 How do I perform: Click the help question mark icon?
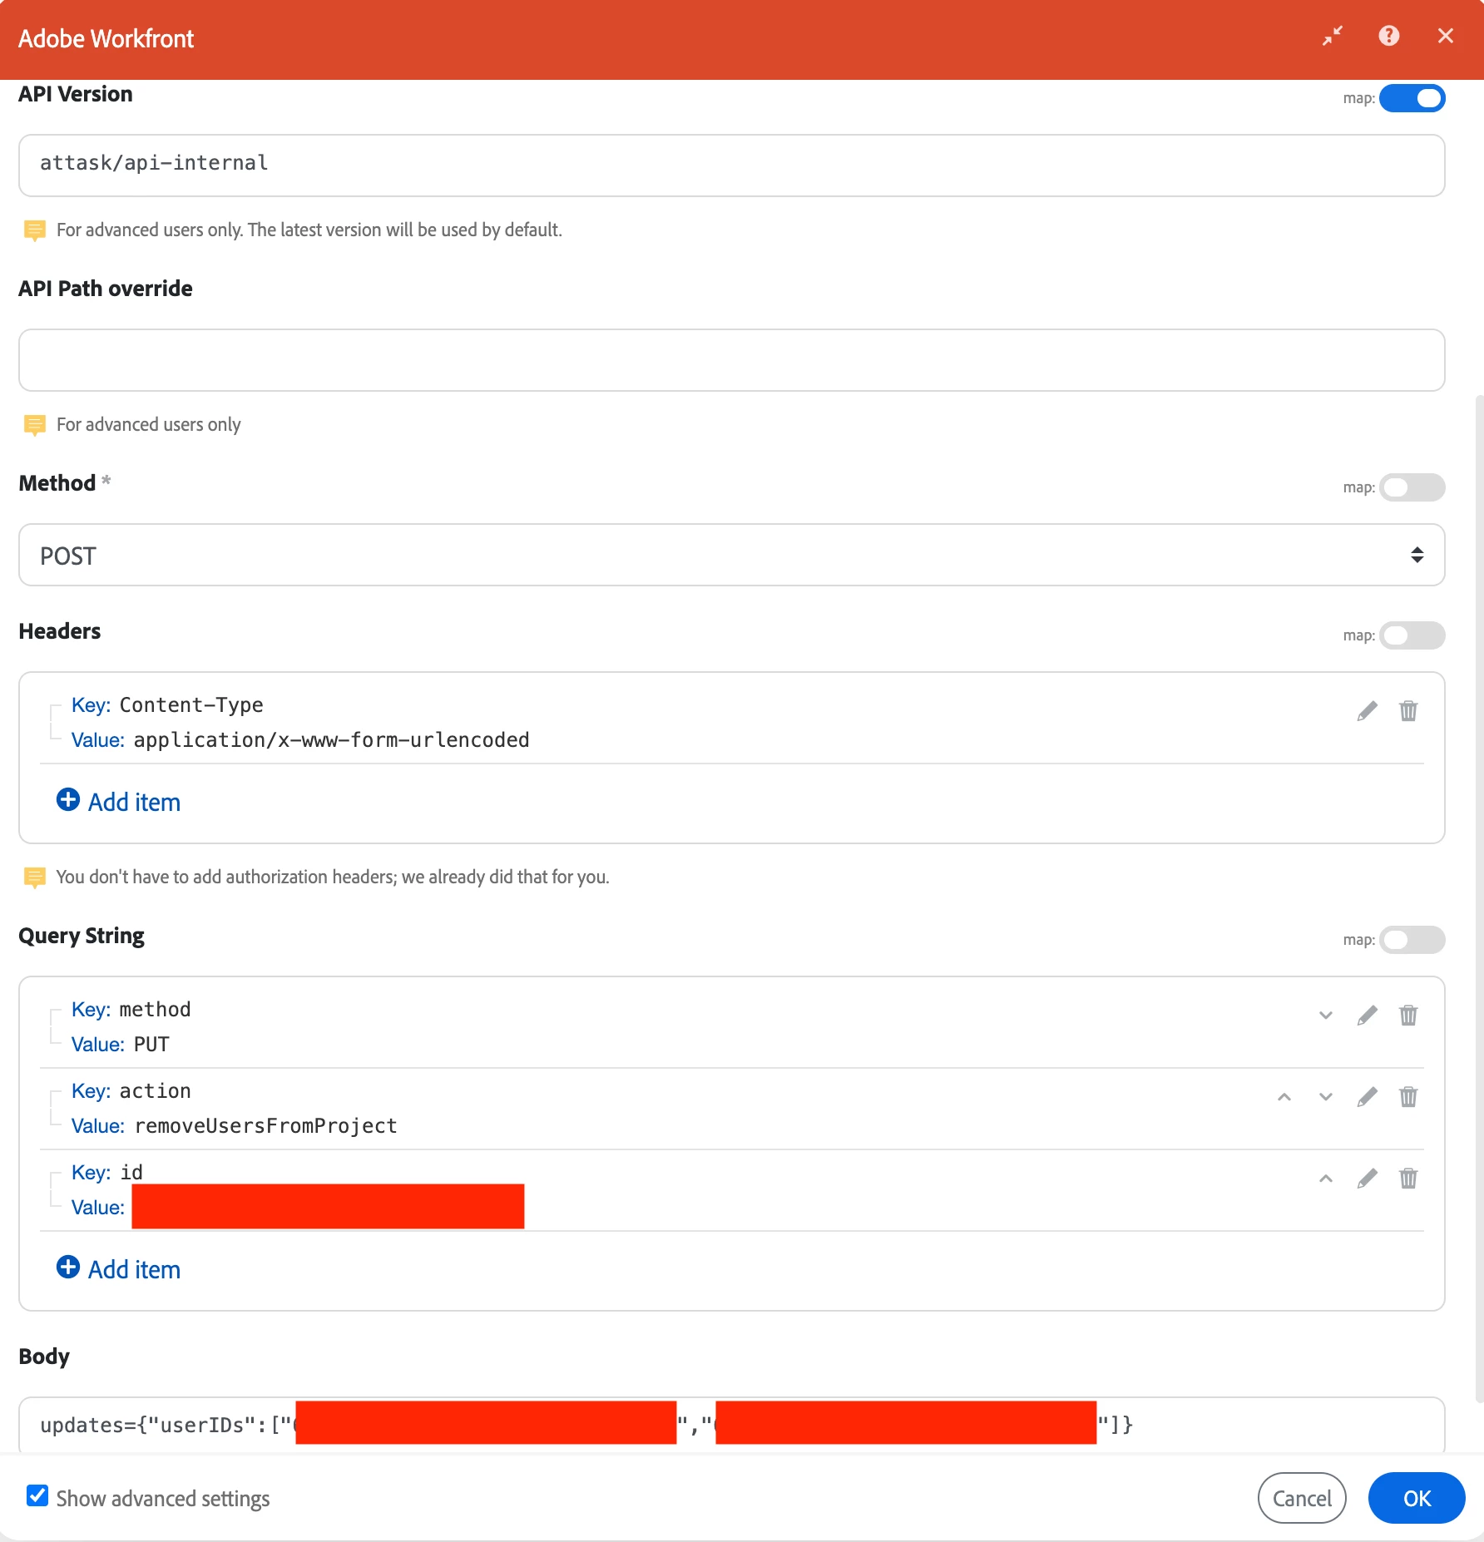[x=1388, y=36]
